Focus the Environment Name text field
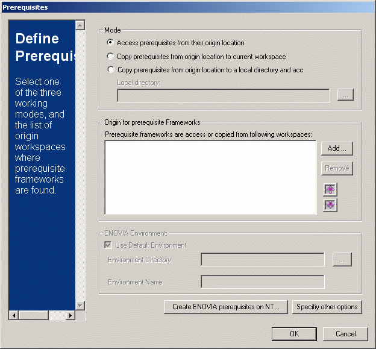 coord(263,281)
